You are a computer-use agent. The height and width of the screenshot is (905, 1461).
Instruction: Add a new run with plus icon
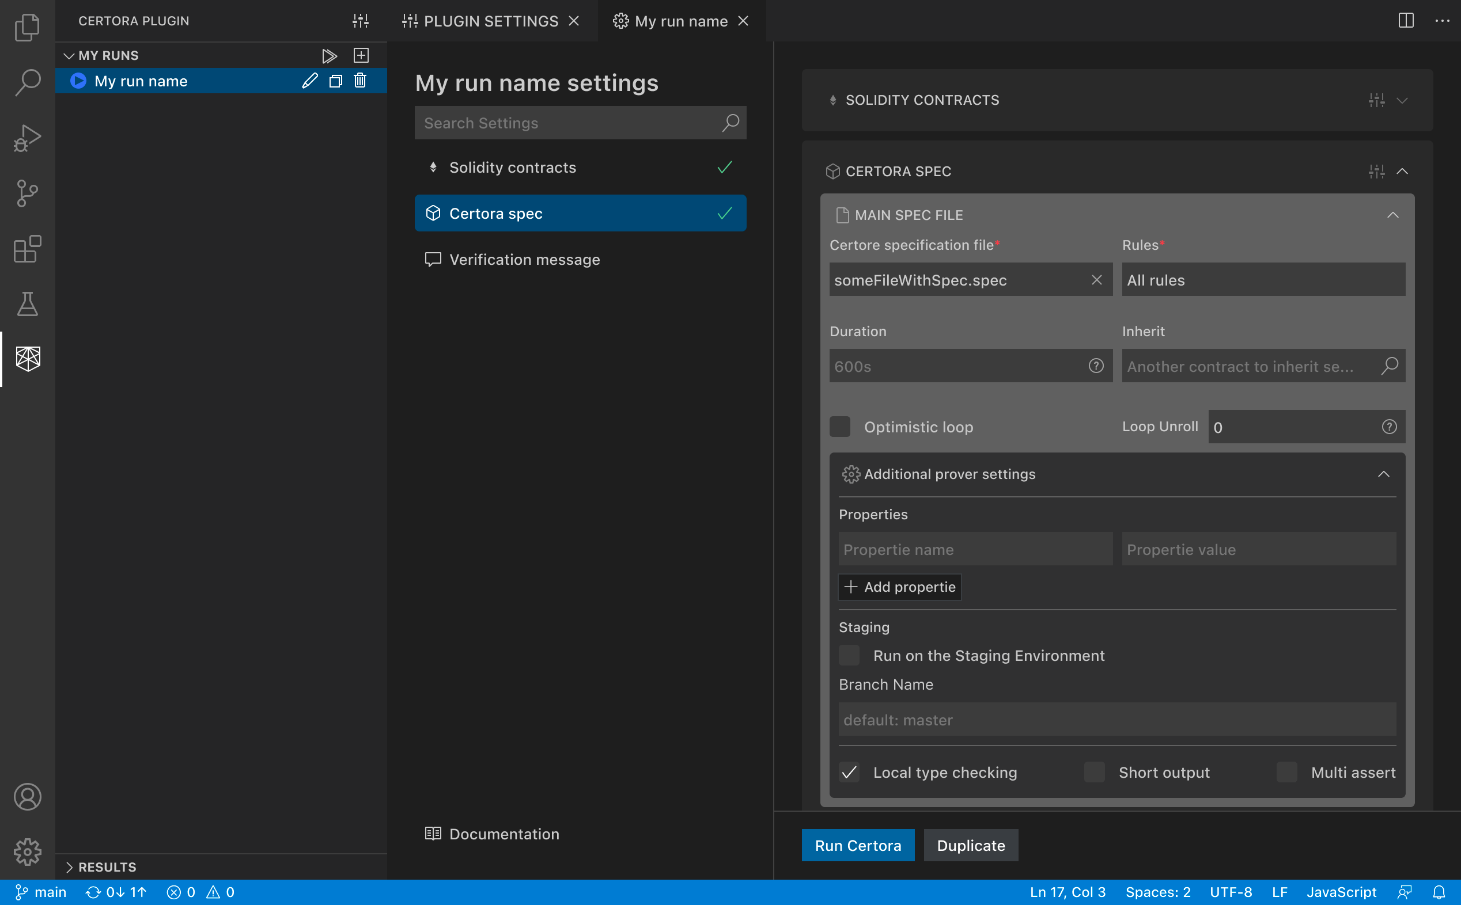(361, 56)
